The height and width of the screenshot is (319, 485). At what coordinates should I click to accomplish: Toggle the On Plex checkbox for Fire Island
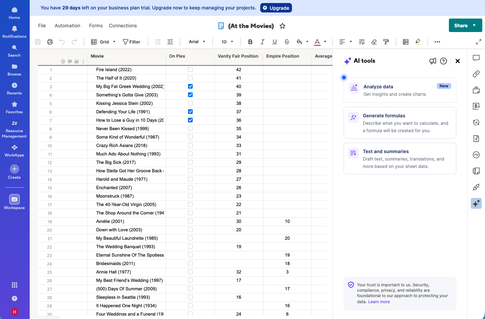pyautogui.click(x=190, y=69)
